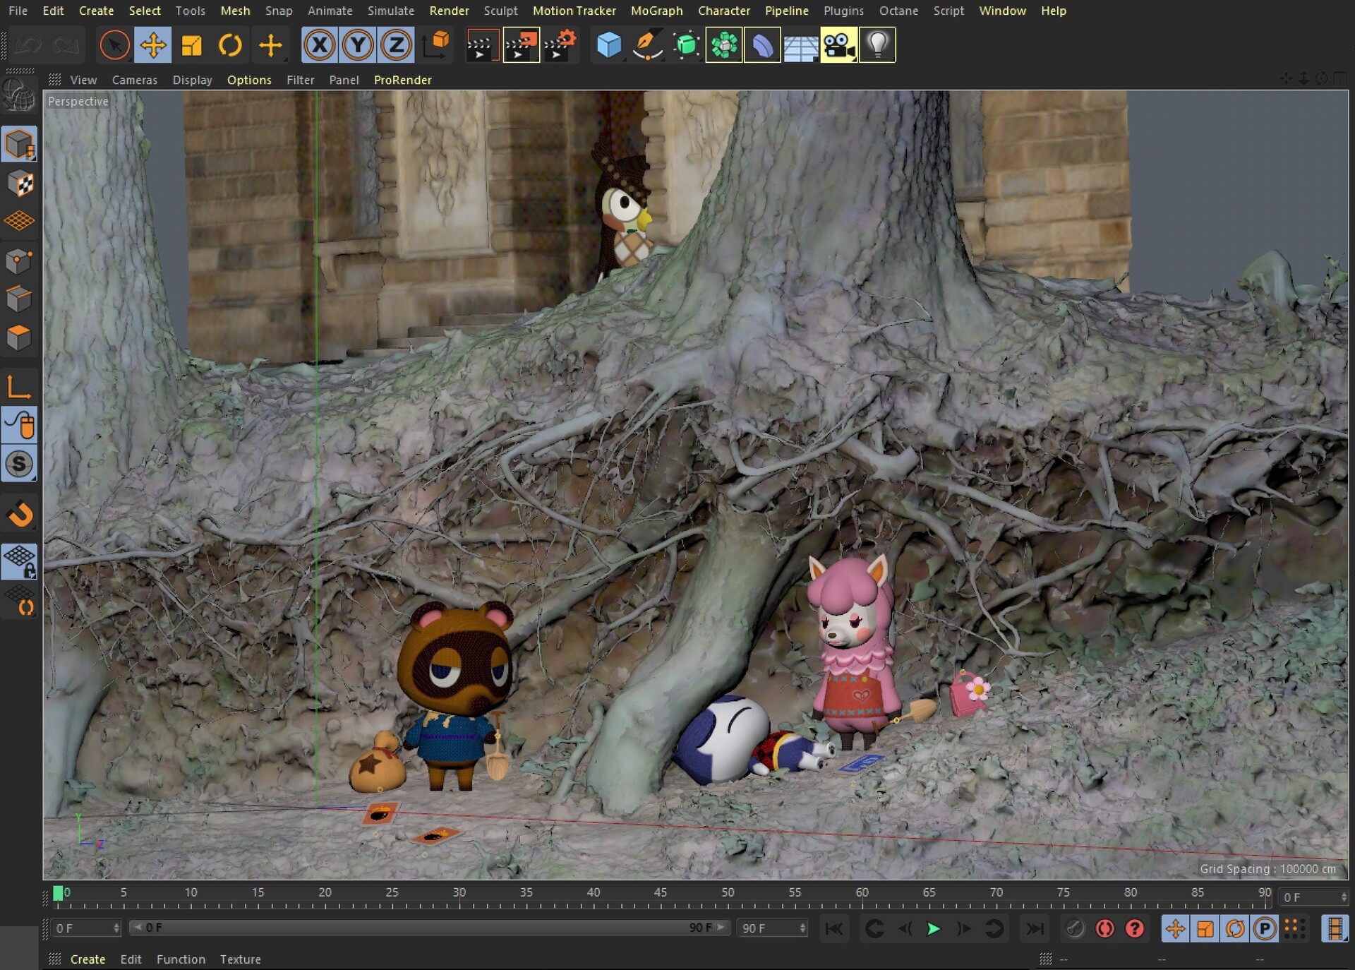
Task: Open material manager Texture menu
Action: pos(240,959)
